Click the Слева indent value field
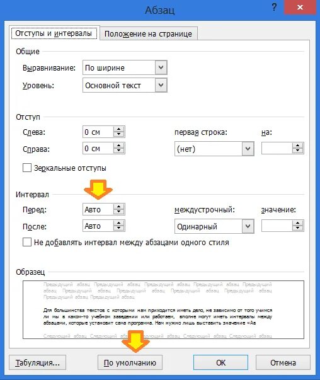This screenshot has width=320, height=380. 98,132
